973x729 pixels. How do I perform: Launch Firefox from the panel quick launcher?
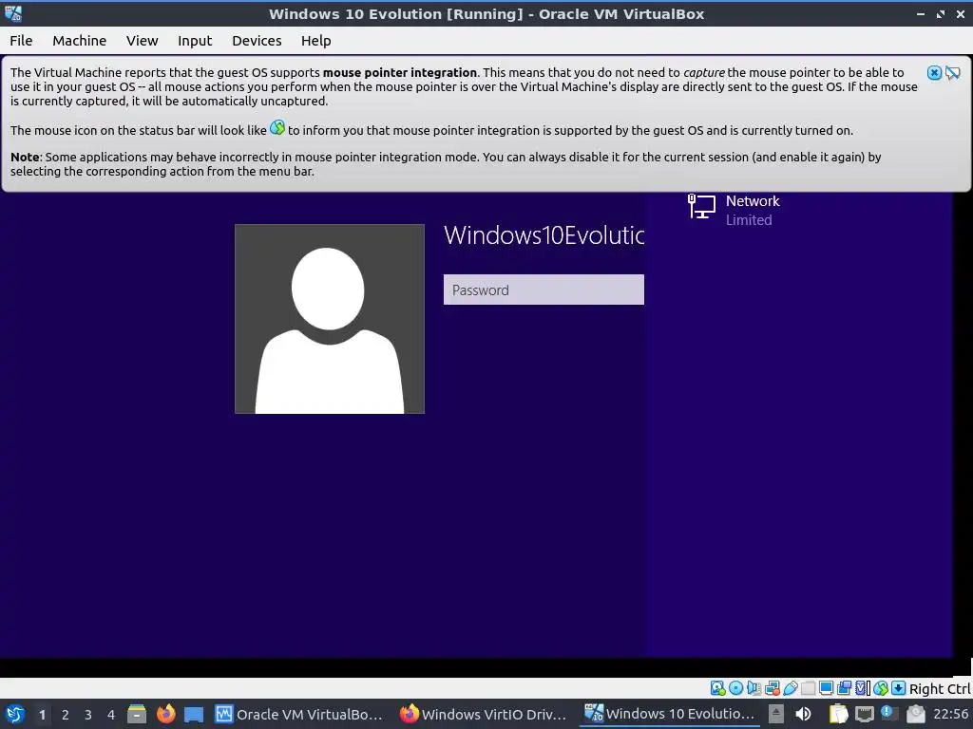pos(165,714)
